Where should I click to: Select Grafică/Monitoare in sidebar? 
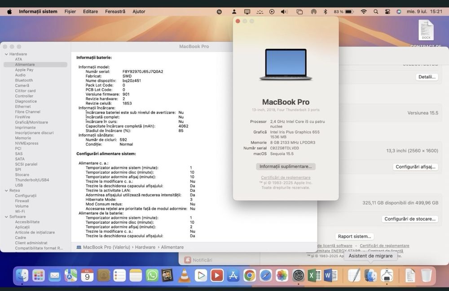coord(31,122)
